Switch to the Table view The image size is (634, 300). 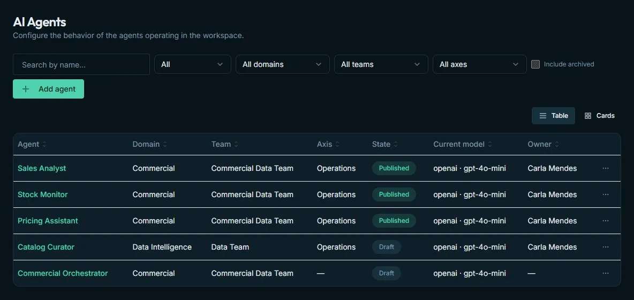click(x=553, y=116)
